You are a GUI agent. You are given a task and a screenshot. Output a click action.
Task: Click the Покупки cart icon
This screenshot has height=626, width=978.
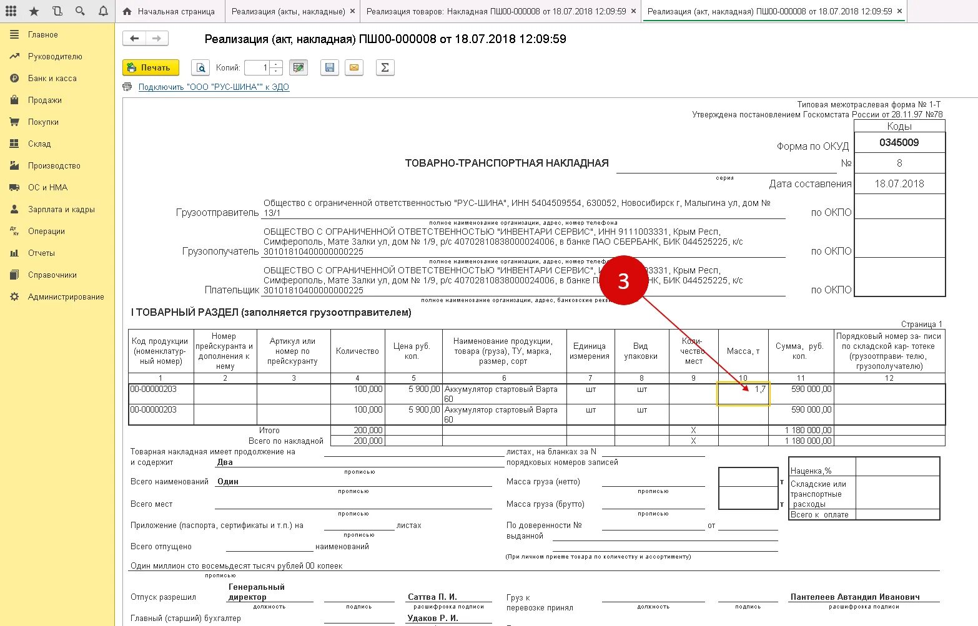(14, 122)
